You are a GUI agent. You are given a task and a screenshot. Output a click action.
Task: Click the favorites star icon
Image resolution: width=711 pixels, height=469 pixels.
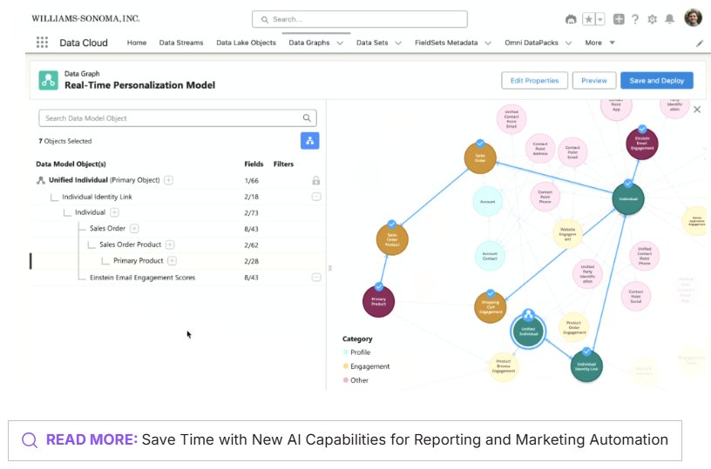click(588, 19)
